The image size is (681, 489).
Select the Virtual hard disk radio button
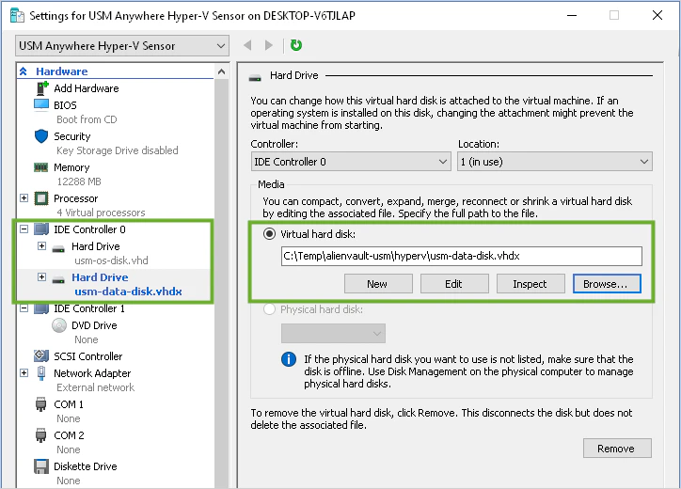[269, 234]
